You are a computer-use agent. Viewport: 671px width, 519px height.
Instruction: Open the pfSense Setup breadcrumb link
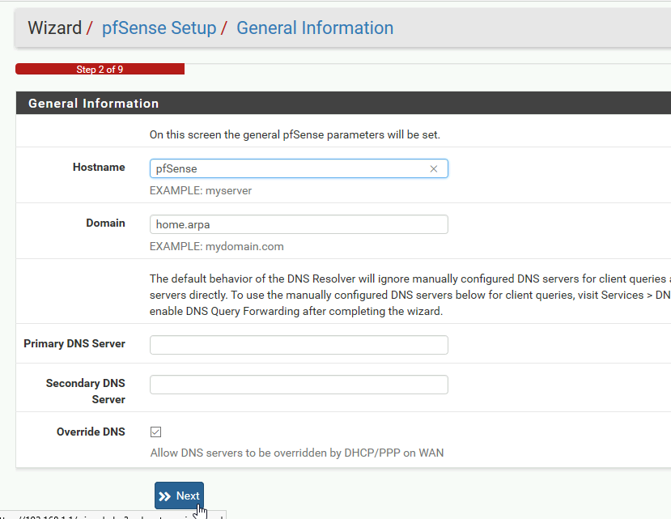(x=159, y=28)
